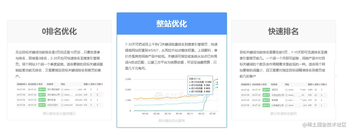Click the 3d打印设计 task word cell
The height and width of the screenshot is (132, 351).
click(x=53, y=105)
